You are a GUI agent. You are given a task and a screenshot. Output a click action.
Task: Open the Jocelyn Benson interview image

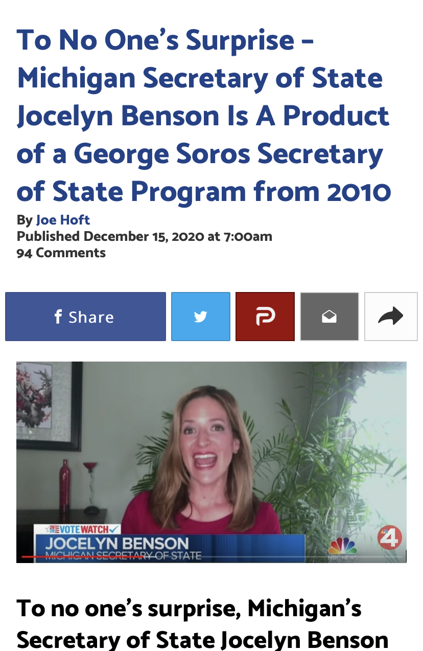212,462
